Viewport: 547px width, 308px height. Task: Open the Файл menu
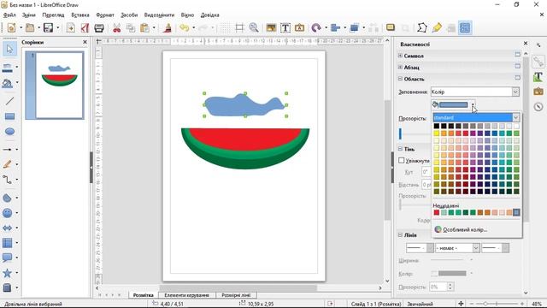pos(9,15)
